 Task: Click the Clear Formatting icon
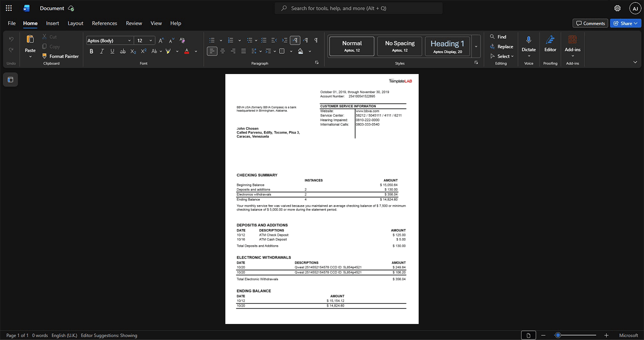[182, 41]
